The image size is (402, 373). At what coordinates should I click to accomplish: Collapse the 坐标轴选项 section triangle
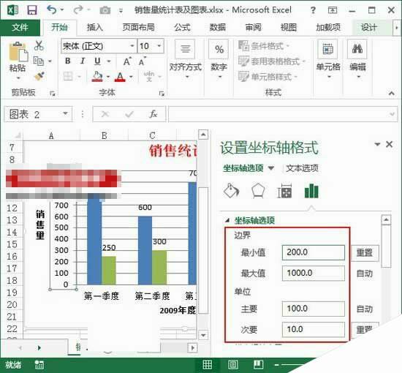click(x=227, y=220)
